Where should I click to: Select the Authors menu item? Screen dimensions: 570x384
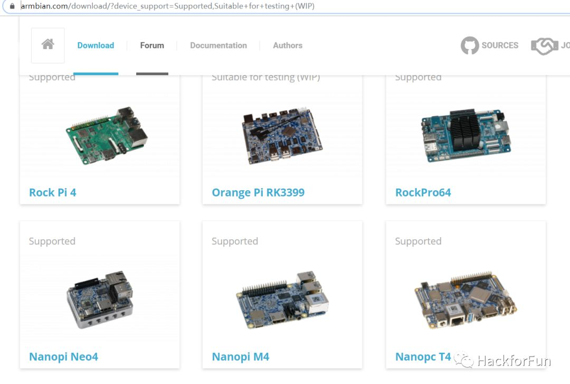click(288, 45)
